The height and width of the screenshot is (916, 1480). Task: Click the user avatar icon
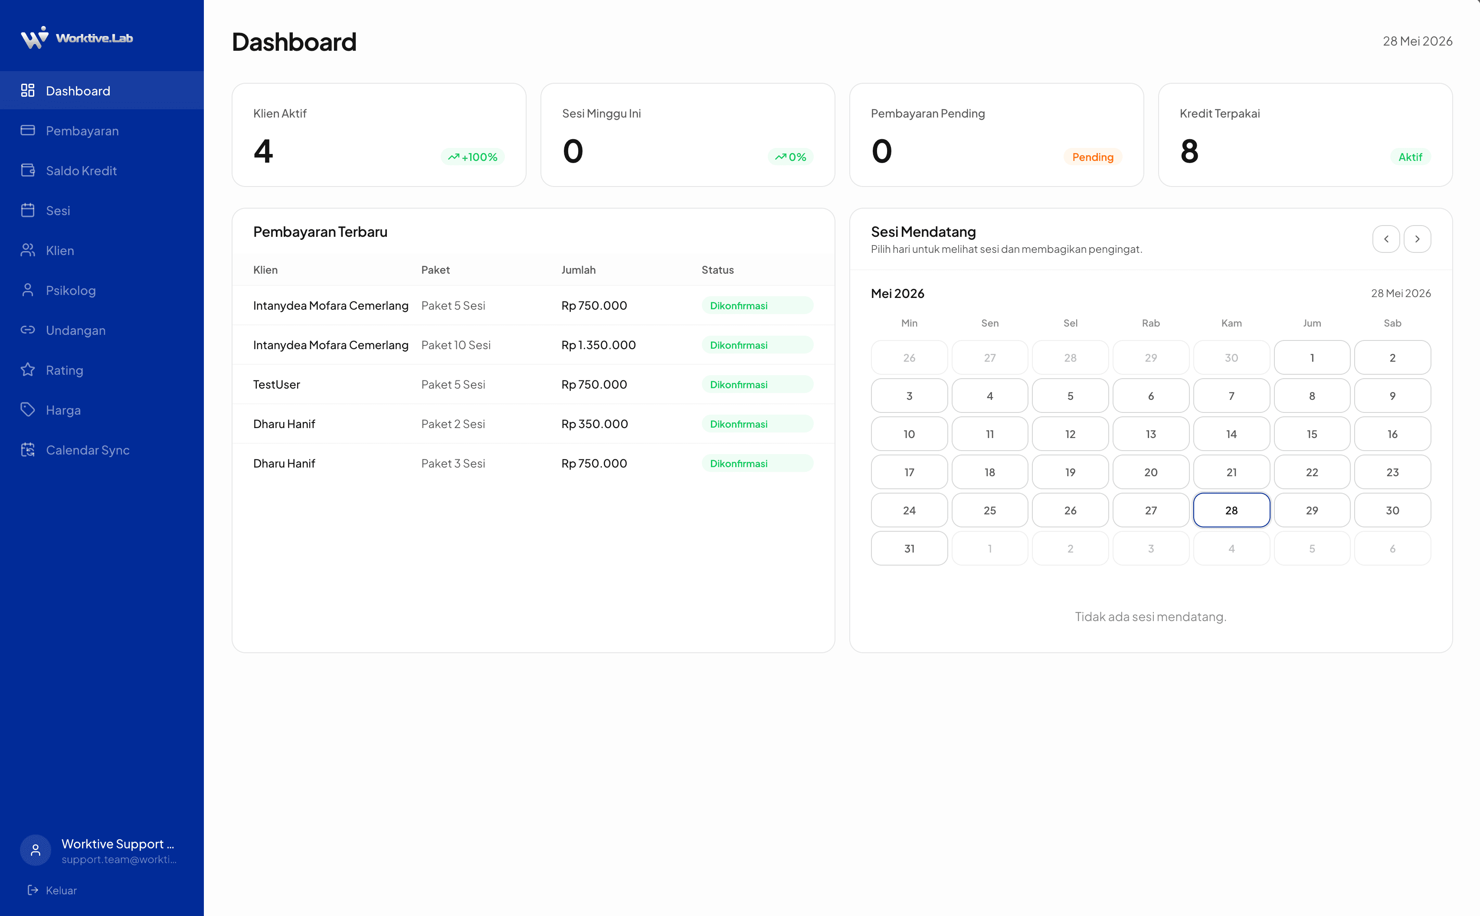click(x=36, y=851)
